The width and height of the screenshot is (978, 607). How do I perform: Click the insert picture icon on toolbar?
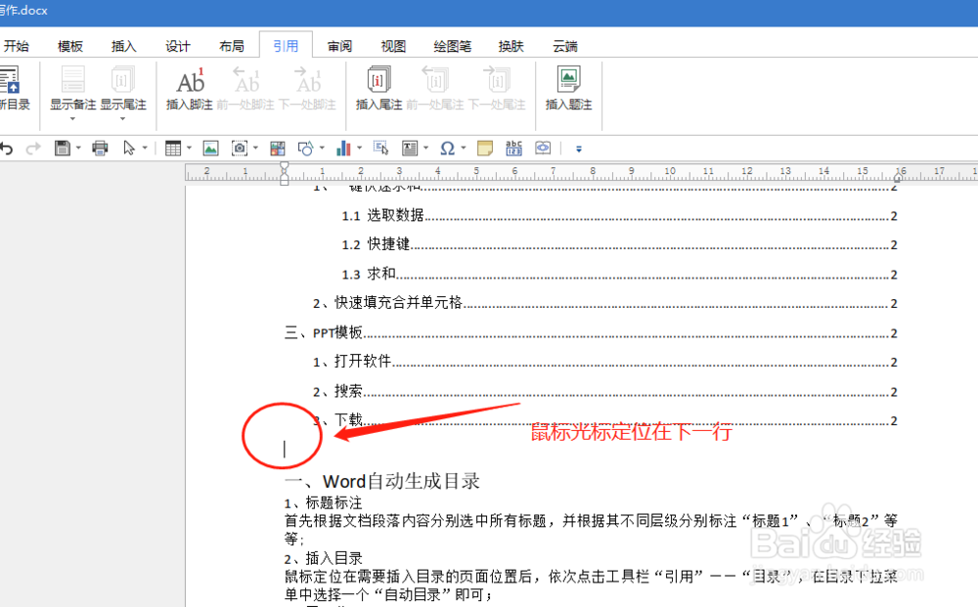210,148
